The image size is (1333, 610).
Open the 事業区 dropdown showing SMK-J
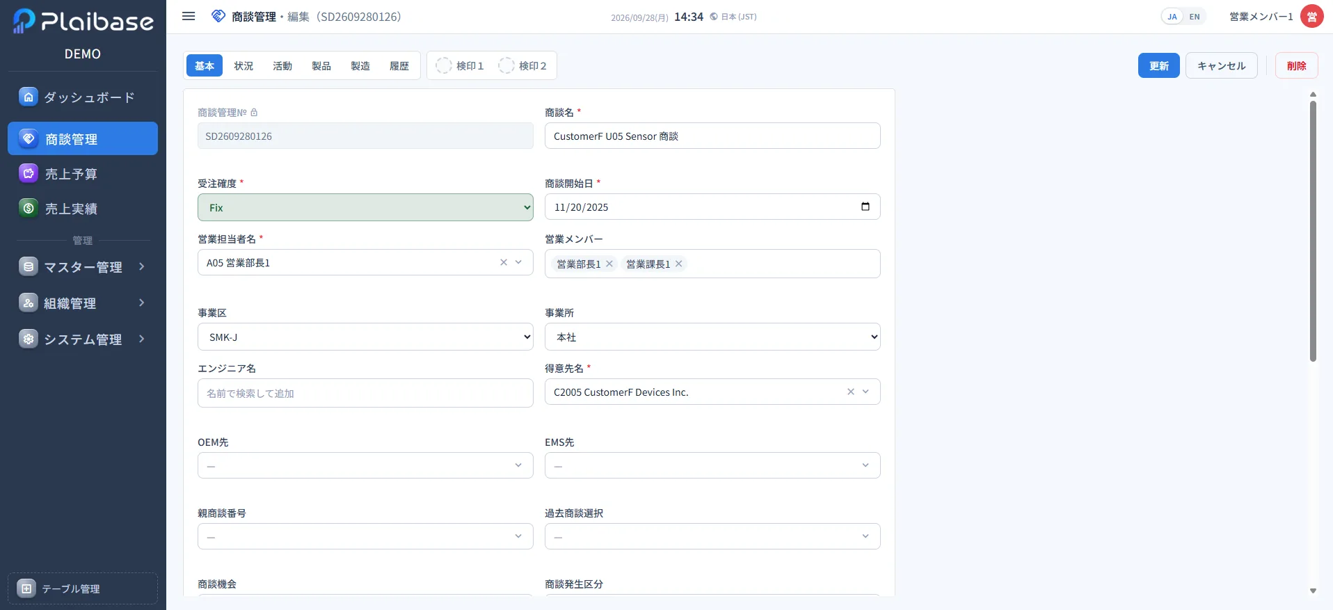365,337
